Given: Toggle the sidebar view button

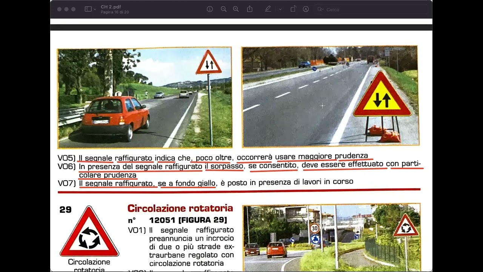Looking at the screenshot, I should tap(88, 9).
